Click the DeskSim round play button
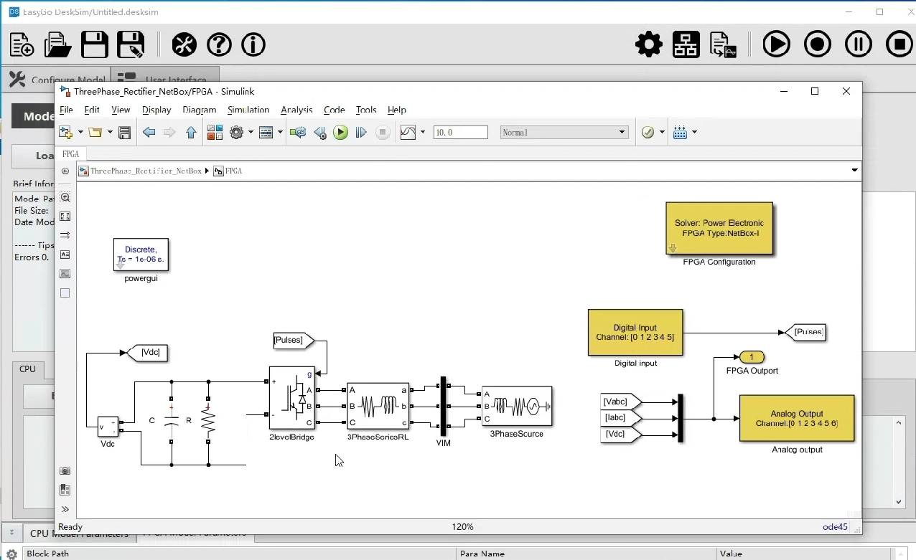 [776, 44]
